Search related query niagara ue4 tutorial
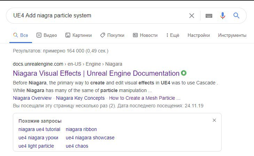Screen dimensions: 254x156 pos(39,129)
